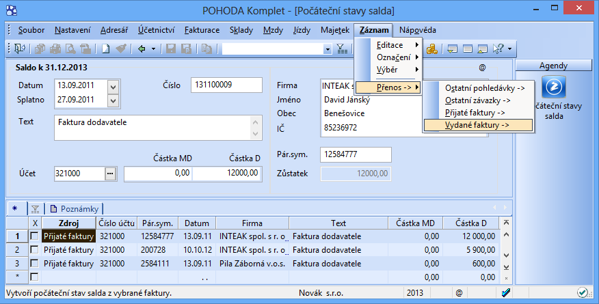Check the box for Pila Záborná row
This screenshot has width=599, height=304.
tap(34, 263)
